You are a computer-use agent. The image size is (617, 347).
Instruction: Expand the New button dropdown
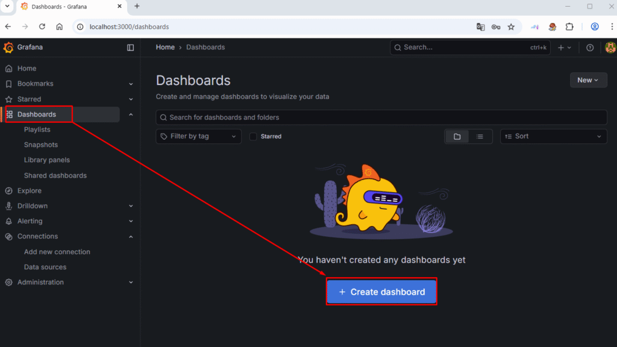pos(588,80)
